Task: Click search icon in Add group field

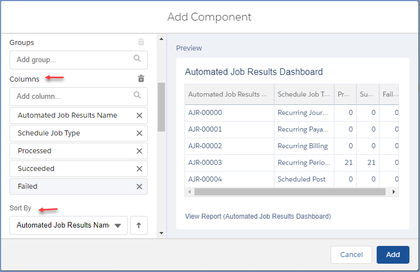Action: tap(137, 58)
